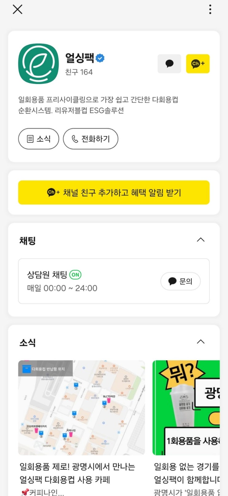The height and width of the screenshot is (496, 228).
Task: Click the 문의 inquiry button
Action: (180, 281)
